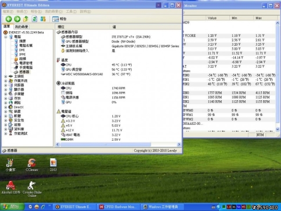Screen dimensions: 281x211
Task: Open the 報告(R) menu
Action: point(36,11)
